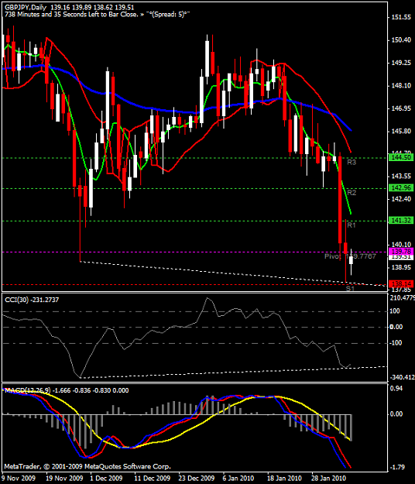
Task: Click the 100 level on CCI scale
Action: [395, 311]
